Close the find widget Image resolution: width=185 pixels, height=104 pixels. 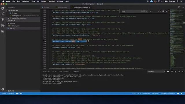[x=166, y=11]
